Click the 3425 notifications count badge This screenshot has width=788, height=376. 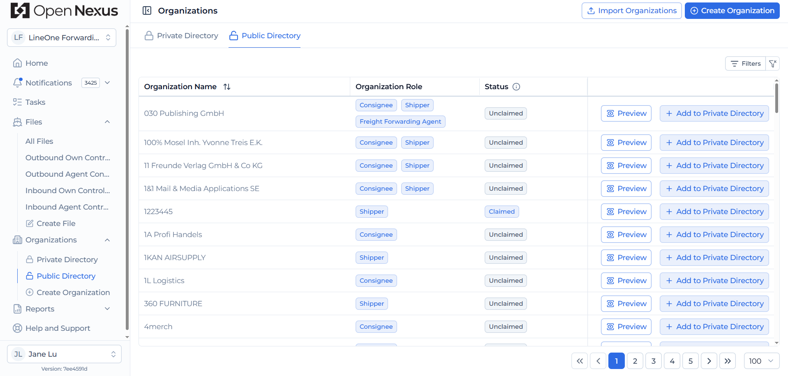pos(91,83)
